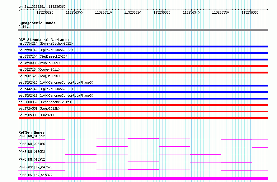
Task: Click ruler coordinate 113236330
Action: pyautogui.click(x=162, y=12)
